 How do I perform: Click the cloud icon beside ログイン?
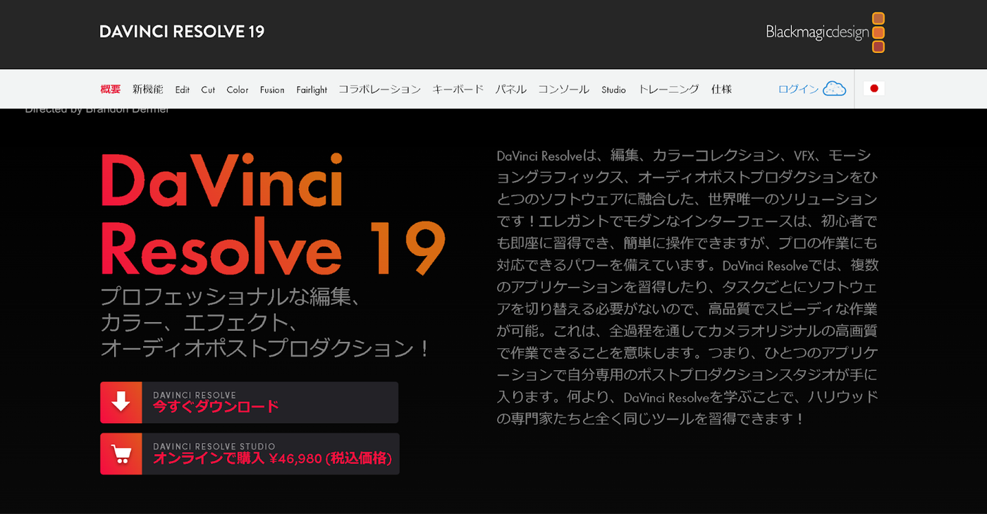(834, 89)
